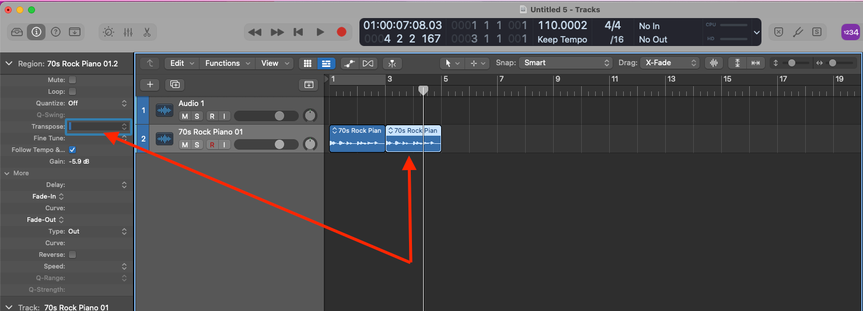Select the first 70s Rock Piano region
This screenshot has height=311, width=863.
point(357,139)
